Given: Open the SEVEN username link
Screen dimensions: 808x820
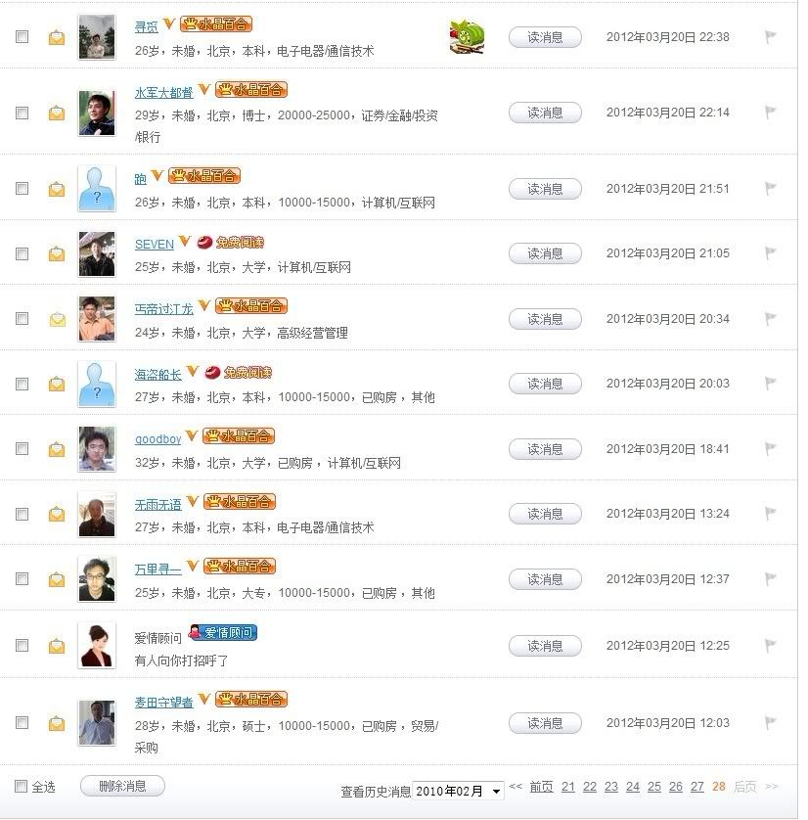Looking at the screenshot, I should (154, 244).
